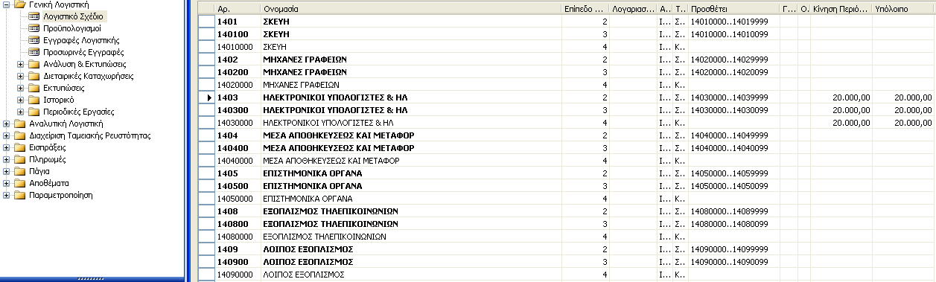Open Εγγραφές Λογιστικής item

tap(82, 39)
